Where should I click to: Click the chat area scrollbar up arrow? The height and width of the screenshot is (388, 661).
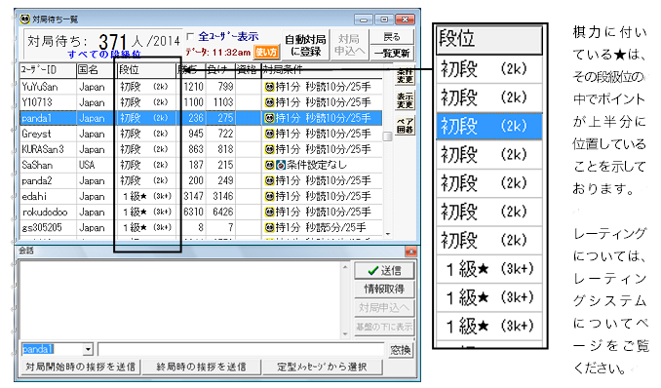pos(345,267)
